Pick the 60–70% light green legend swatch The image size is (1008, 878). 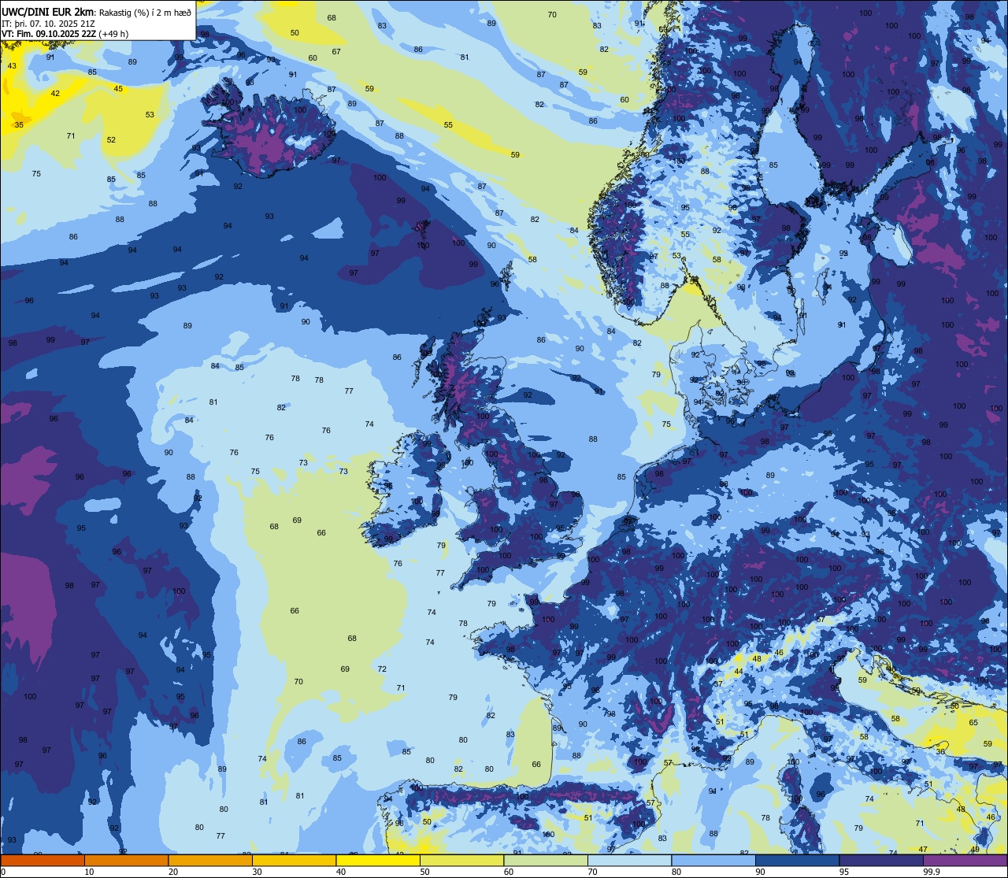tap(546, 860)
